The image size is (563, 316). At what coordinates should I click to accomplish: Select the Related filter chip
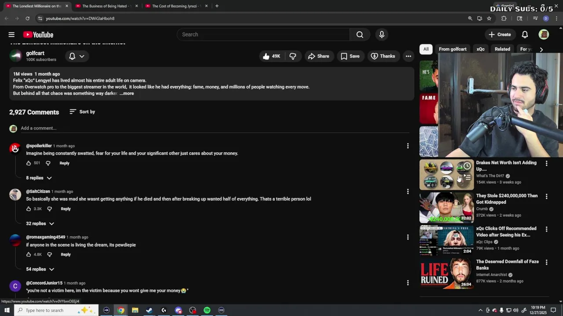point(502,49)
